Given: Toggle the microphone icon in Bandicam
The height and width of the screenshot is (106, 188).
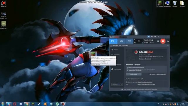Looking at the screenshot, I should click(135, 42).
